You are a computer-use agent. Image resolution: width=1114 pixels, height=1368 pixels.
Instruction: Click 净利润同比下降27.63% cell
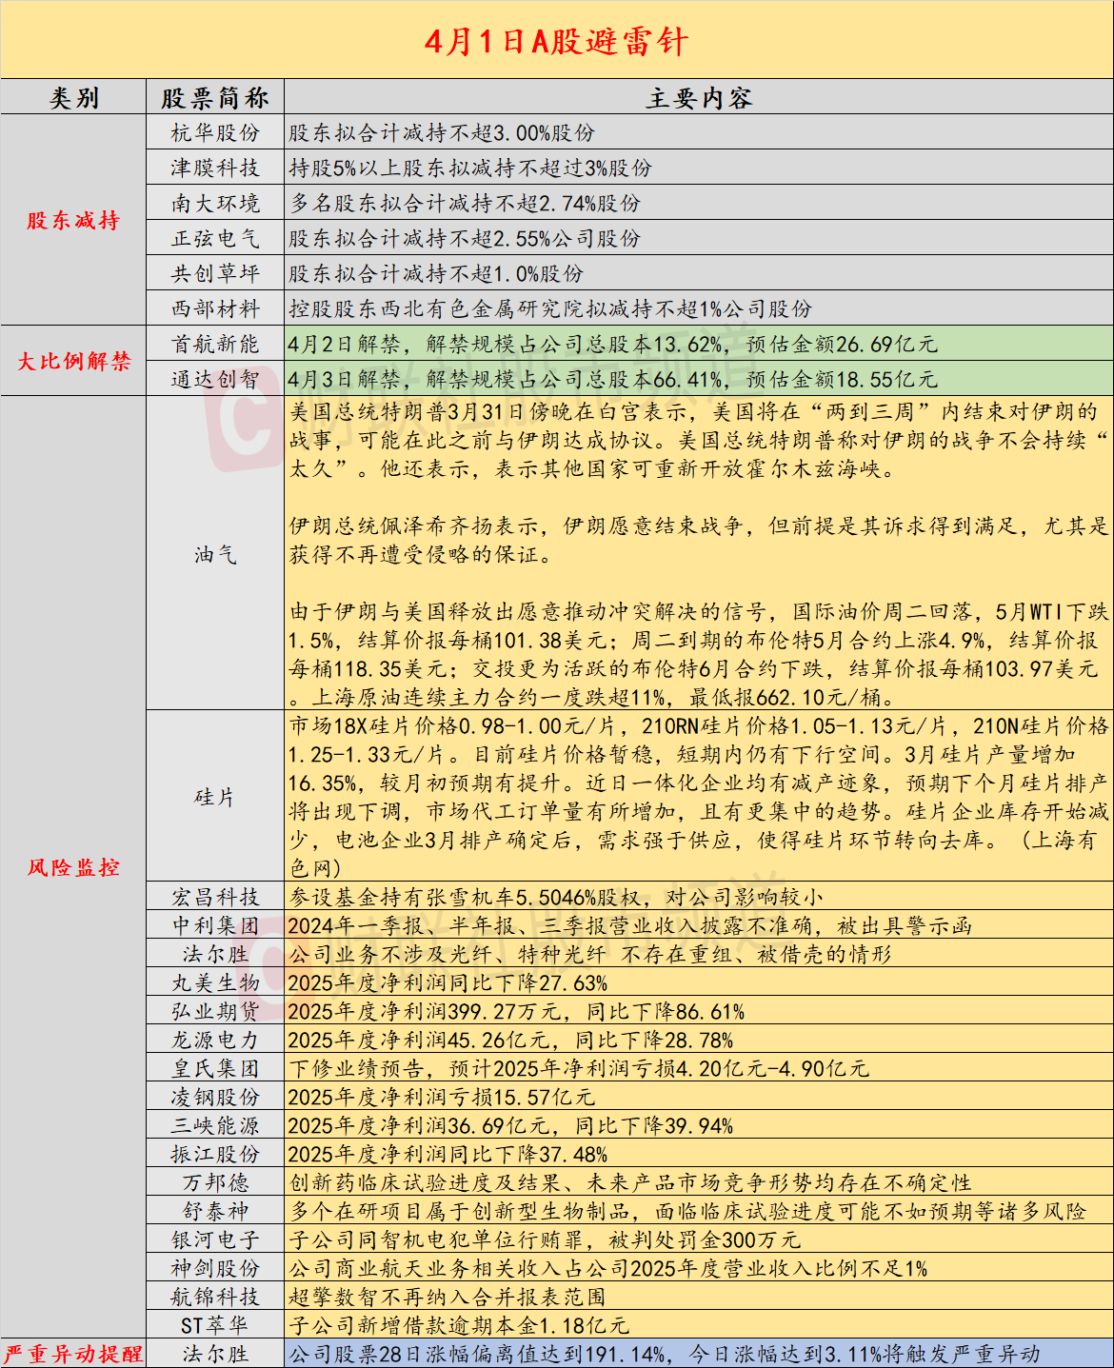(x=699, y=982)
